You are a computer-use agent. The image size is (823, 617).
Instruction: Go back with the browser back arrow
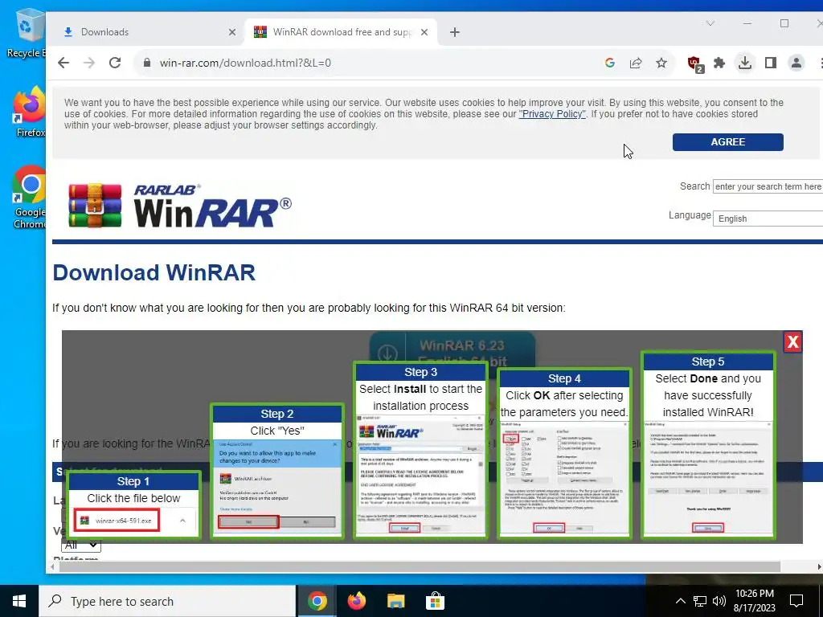(x=63, y=63)
